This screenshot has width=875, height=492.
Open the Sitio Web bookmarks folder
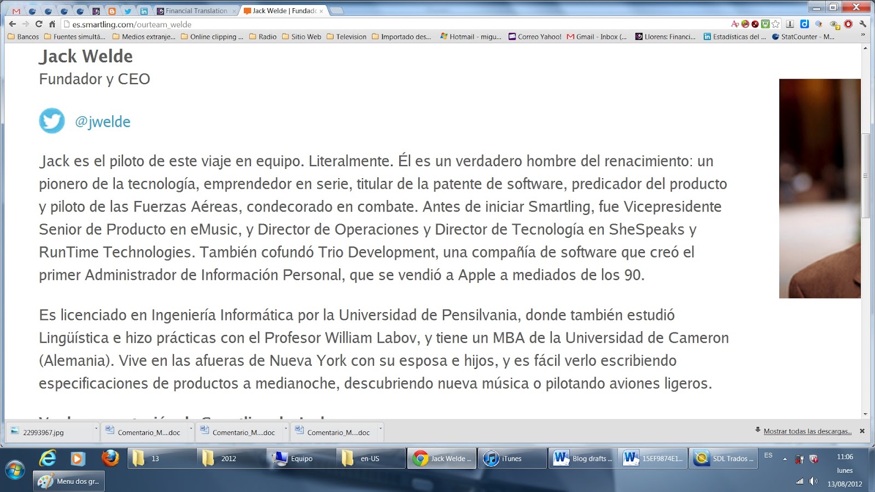301,37
